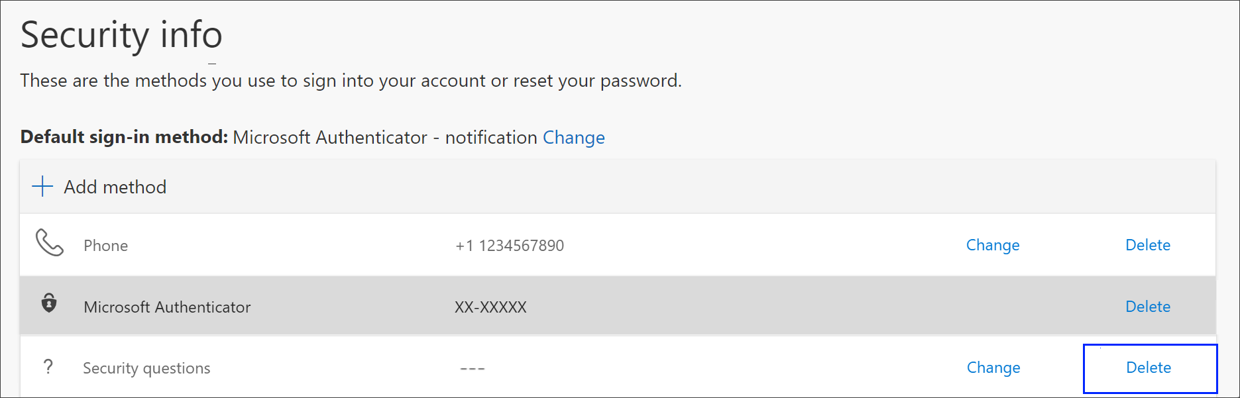Screen dimensions: 1240x398
Task: Click Change for Security questions
Action: 992,367
